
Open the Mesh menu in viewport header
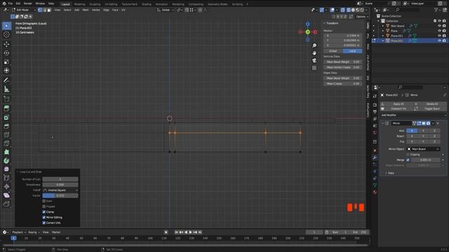(86, 10)
